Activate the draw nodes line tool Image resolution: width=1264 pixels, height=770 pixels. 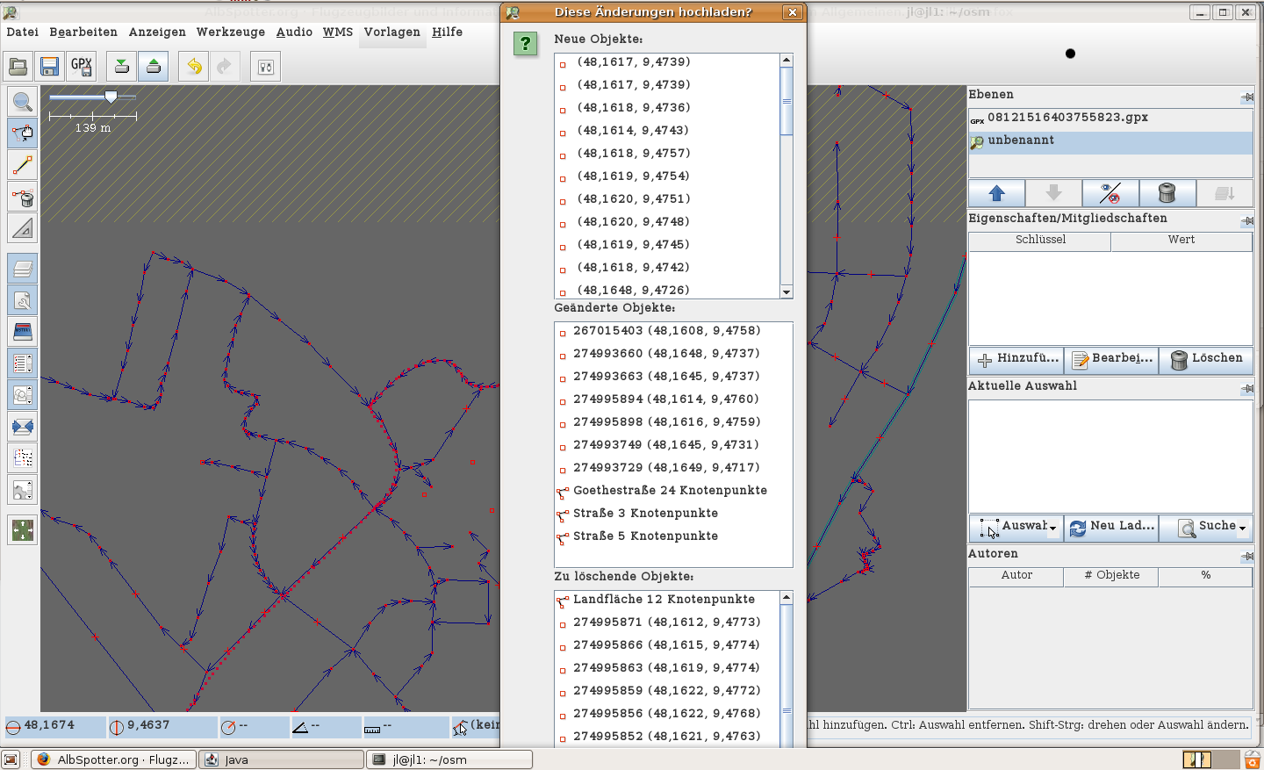[23, 165]
